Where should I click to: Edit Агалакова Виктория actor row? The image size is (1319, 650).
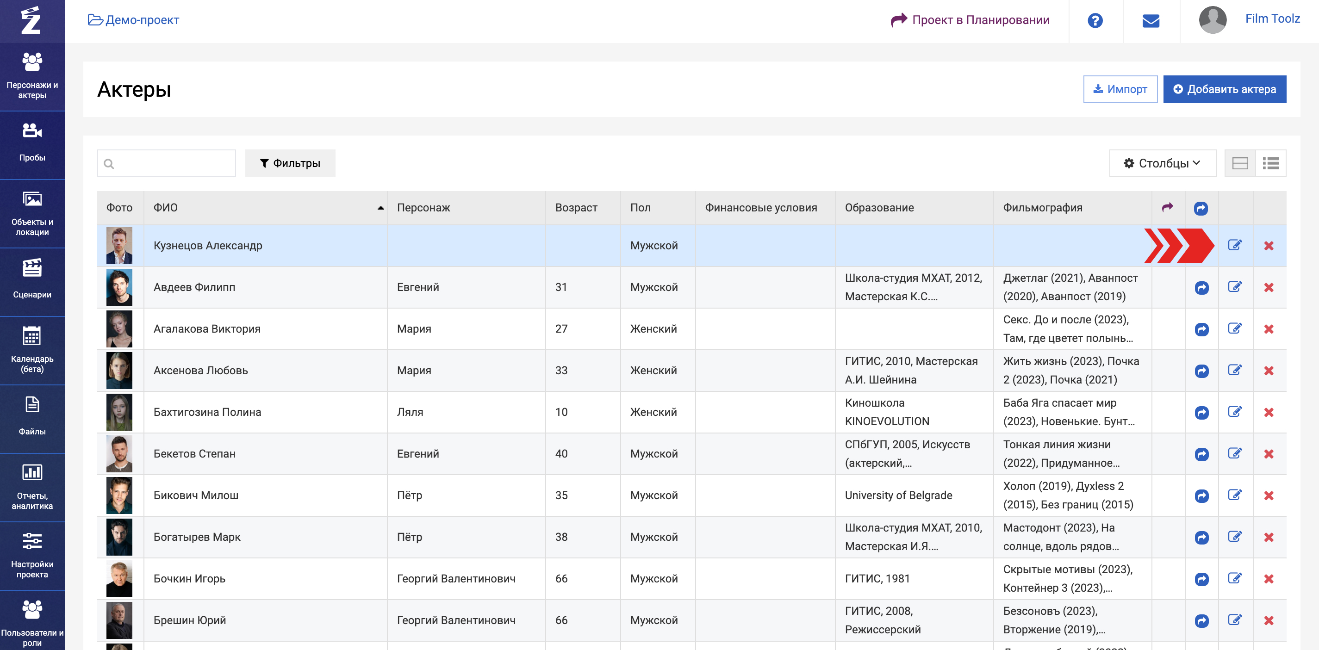click(1235, 328)
